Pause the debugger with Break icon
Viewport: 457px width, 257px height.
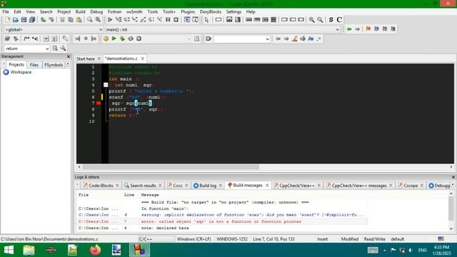pyautogui.click(x=168, y=20)
